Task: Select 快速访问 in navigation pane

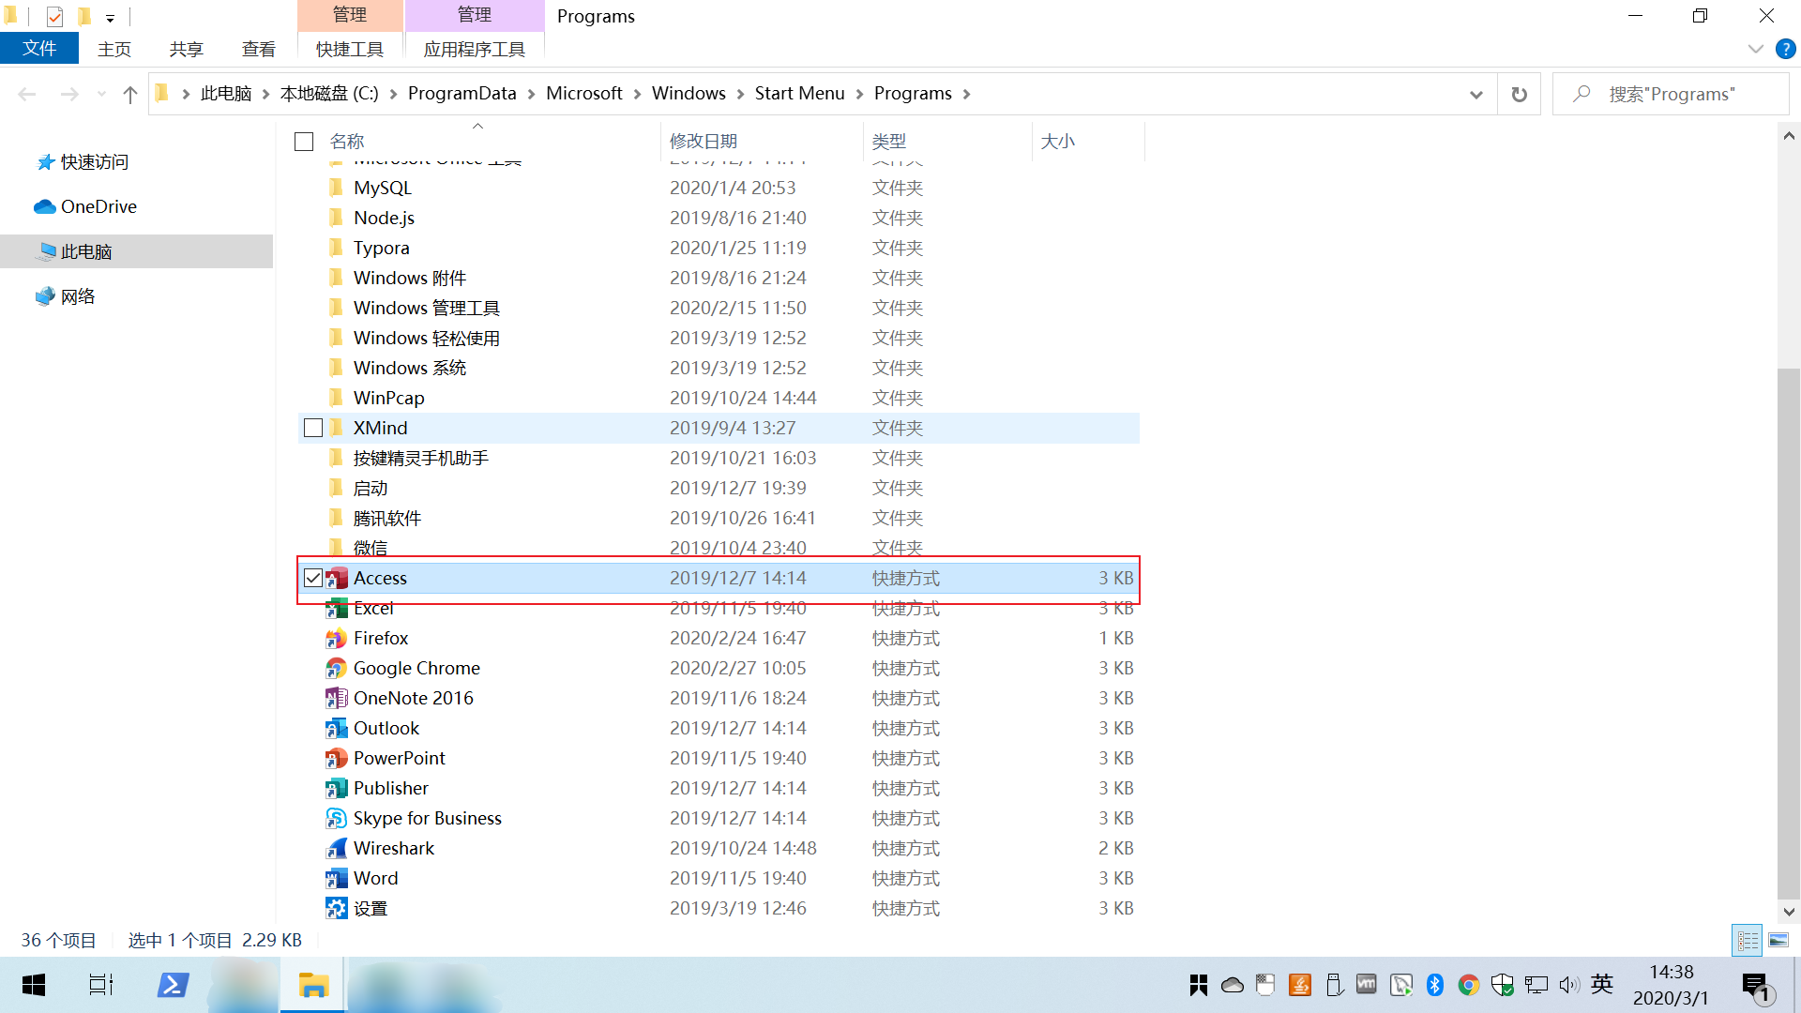Action: 94,162
